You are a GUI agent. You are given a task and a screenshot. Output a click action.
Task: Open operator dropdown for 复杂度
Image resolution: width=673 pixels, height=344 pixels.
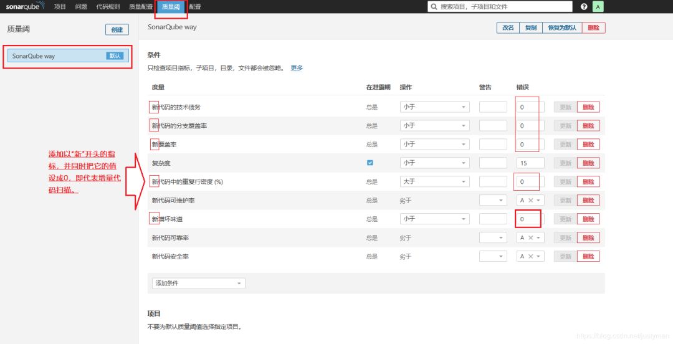(x=434, y=163)
